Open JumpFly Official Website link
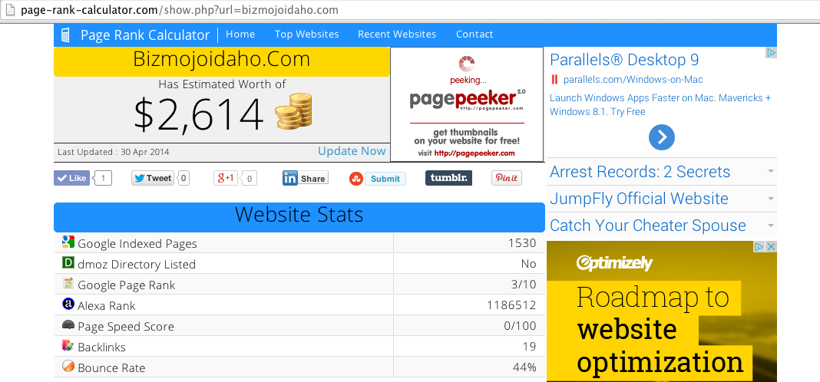Viewport: 820px width, 382px height. tap(639, 199)
